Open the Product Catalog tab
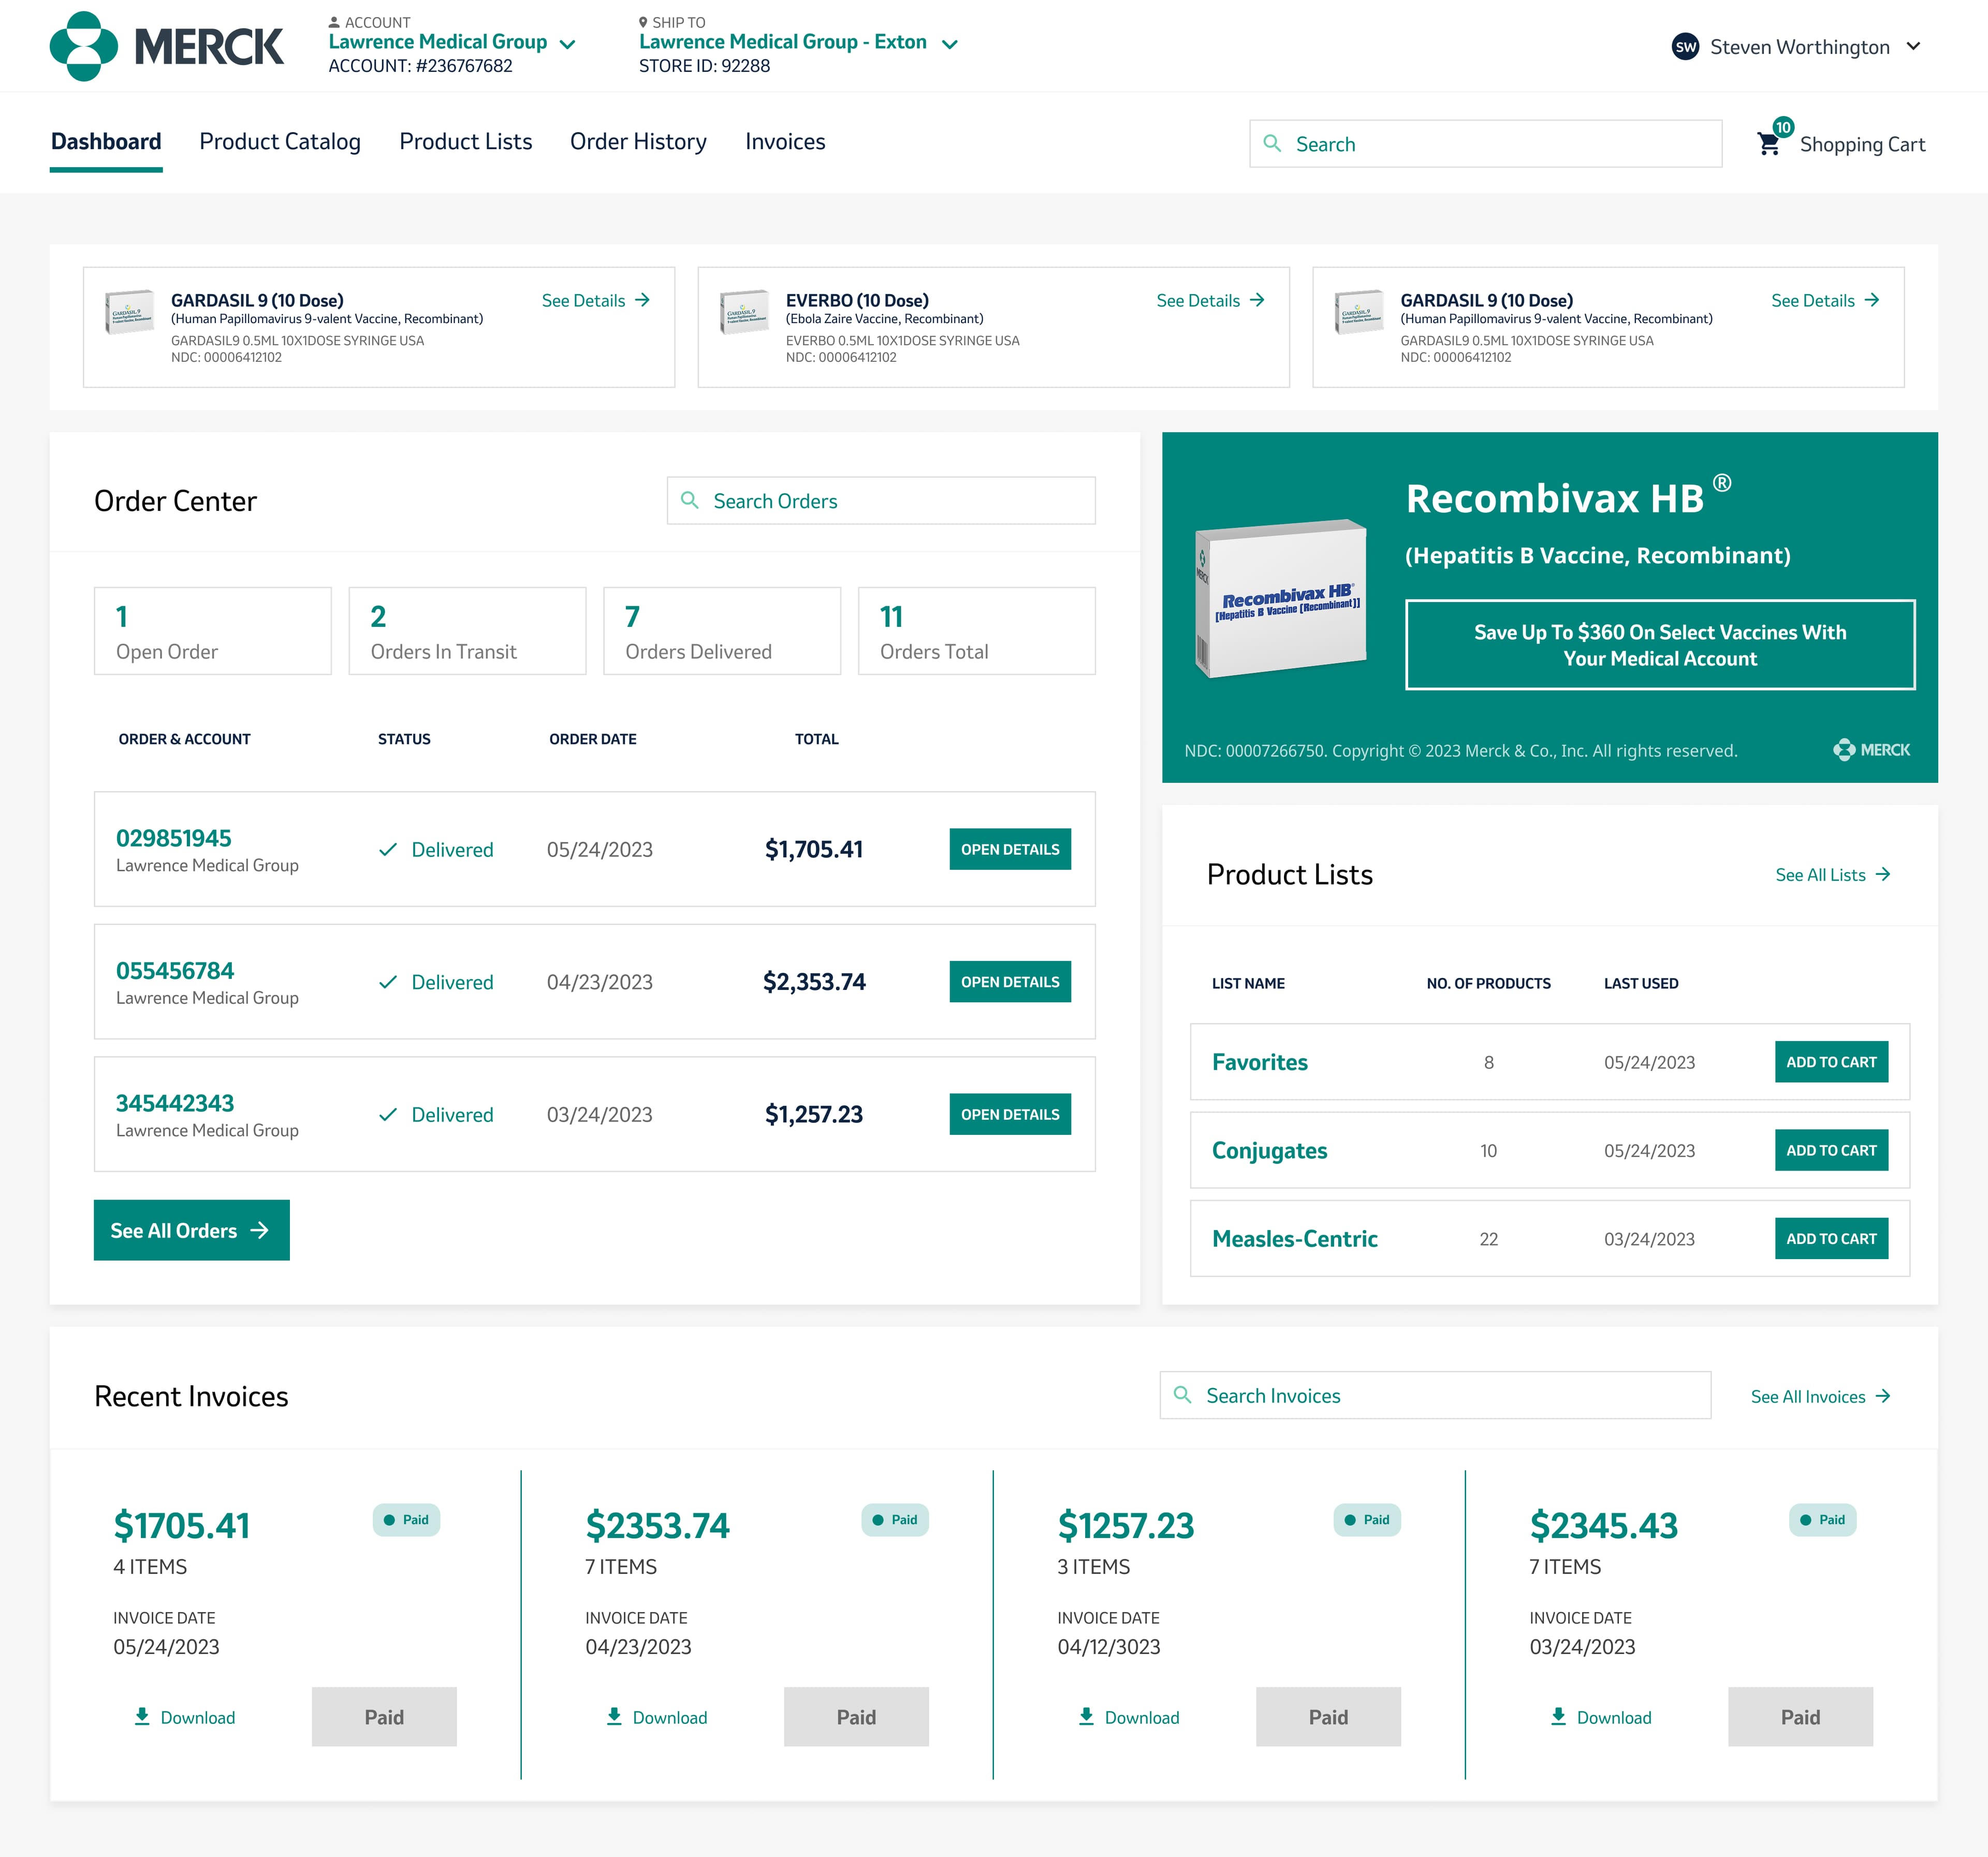This screenshot has width=1988, height=1857. pos(280,142)
